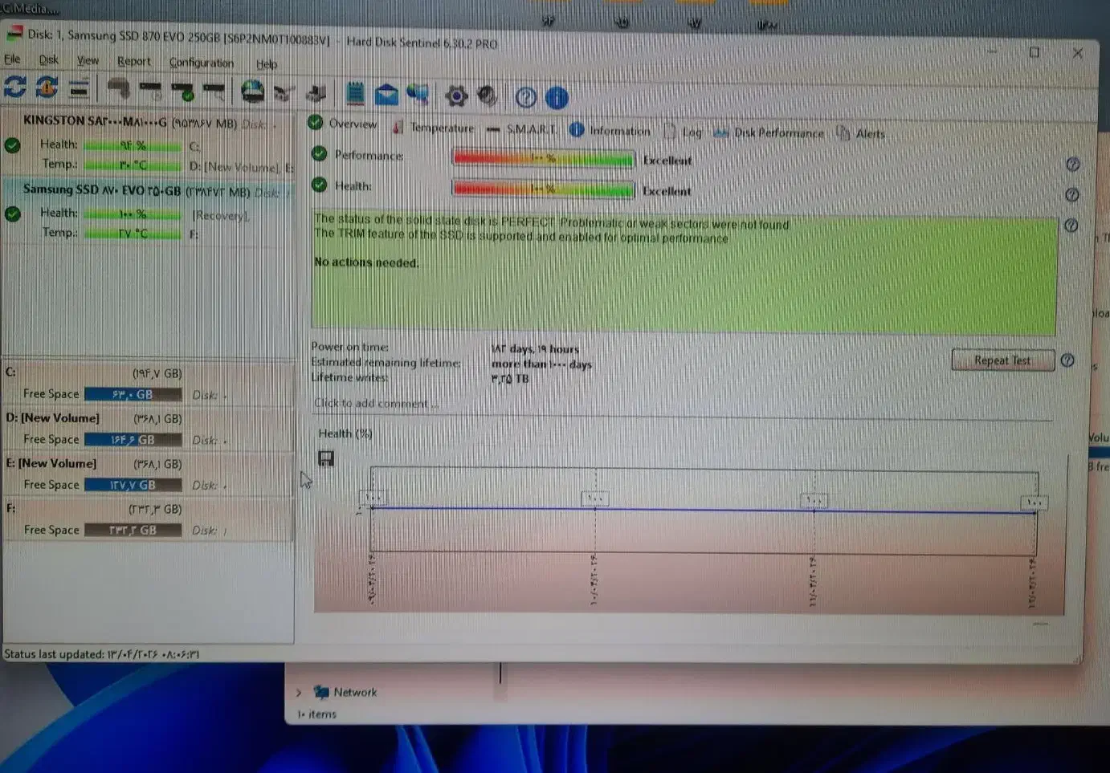Open the Help menu
The height and width of the screenshot is (773, 1110).
tap(266, 64)
